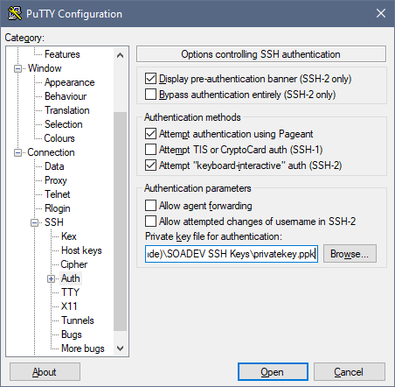Image resolution: width=395 pixels, height=387 pixels.
Task: Click the PuTTY icon in title bar
Action: (15, 13)
